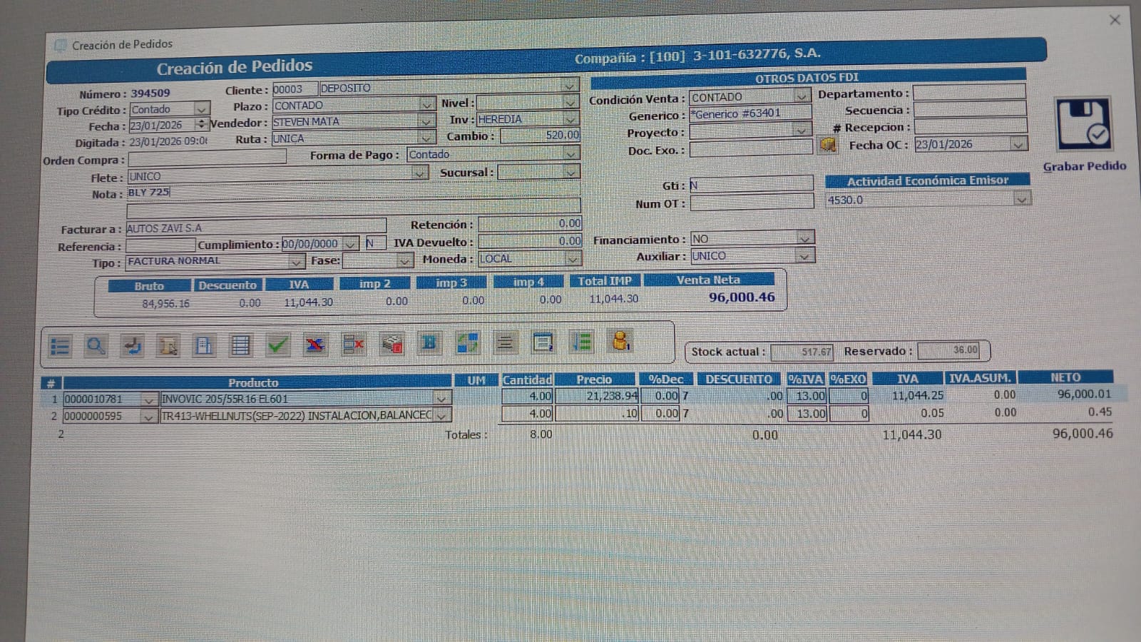Screen dimensions: 1141x642
Task: Click the Fecha date stepper arrows
Action: click(x=202, y=123)
